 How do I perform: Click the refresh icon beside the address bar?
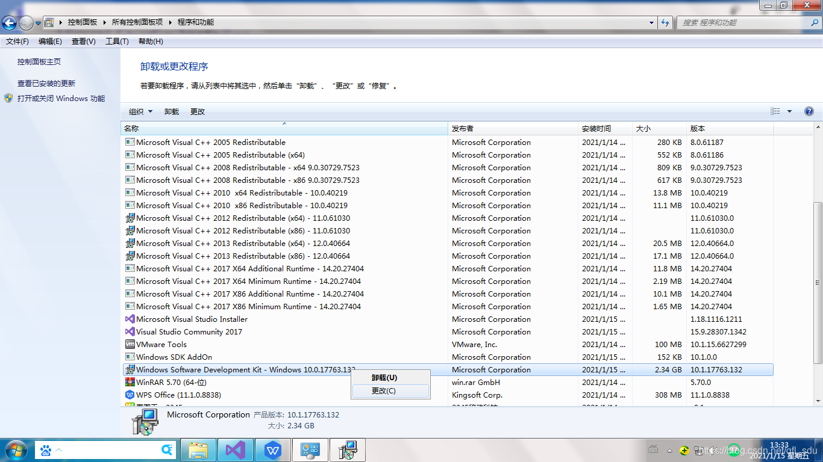(665, 23)
